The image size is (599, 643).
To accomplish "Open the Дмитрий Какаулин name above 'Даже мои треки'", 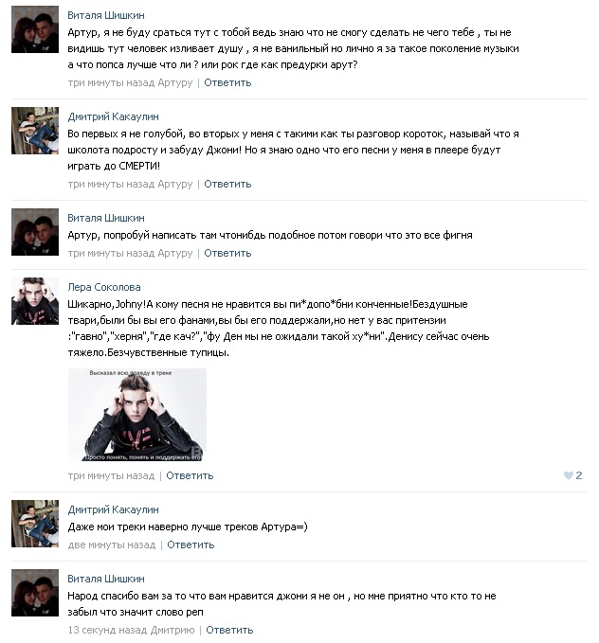I will pyautogui.click(x=113, y=509).
